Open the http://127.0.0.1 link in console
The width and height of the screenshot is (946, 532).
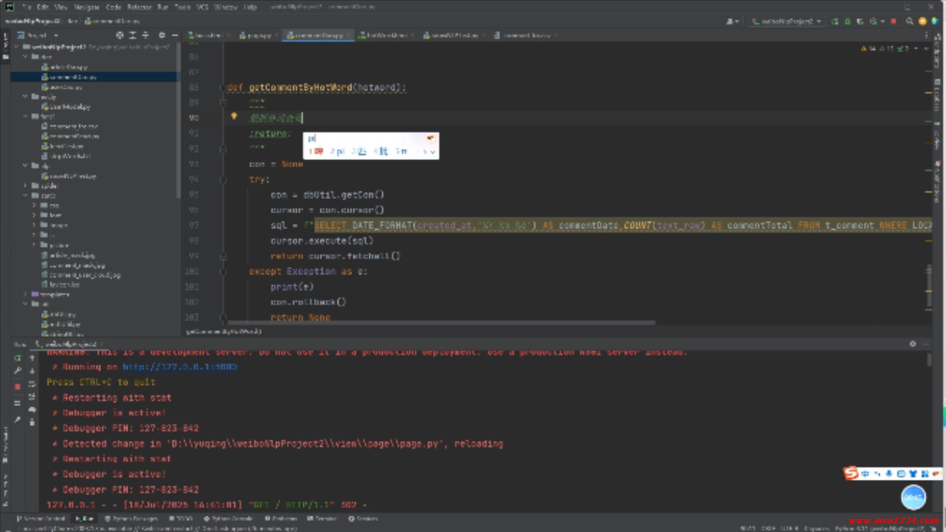[180, 367]
